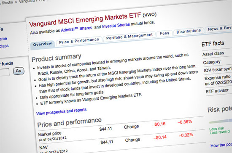Open the class sidebar link
Screen dimensions: 232x153
[x=4, y=46]
